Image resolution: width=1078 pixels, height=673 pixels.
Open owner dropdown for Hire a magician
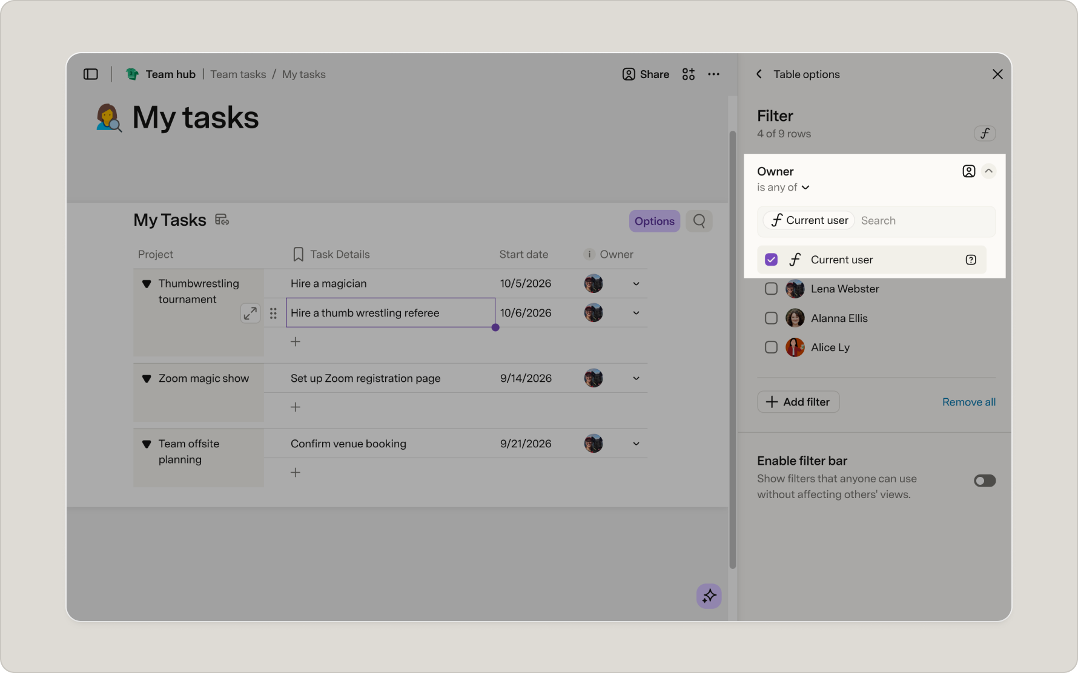pyautogui.click(x=637, y=284)
